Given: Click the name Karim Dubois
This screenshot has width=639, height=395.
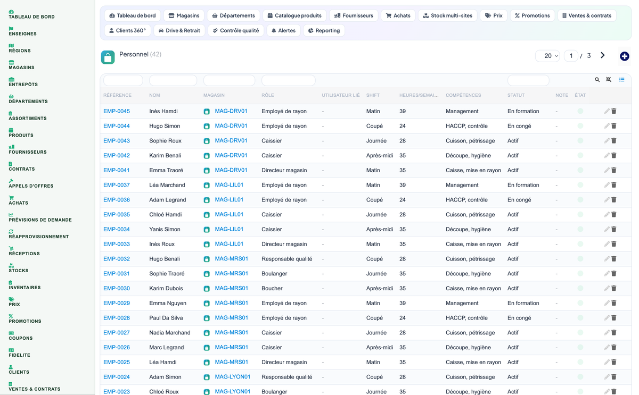Looking at the screenshot, I should 166,289.
